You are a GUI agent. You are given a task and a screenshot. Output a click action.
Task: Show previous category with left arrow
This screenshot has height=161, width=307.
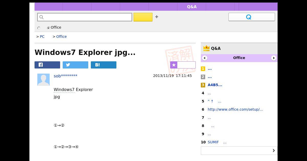(x=205, y=58)
